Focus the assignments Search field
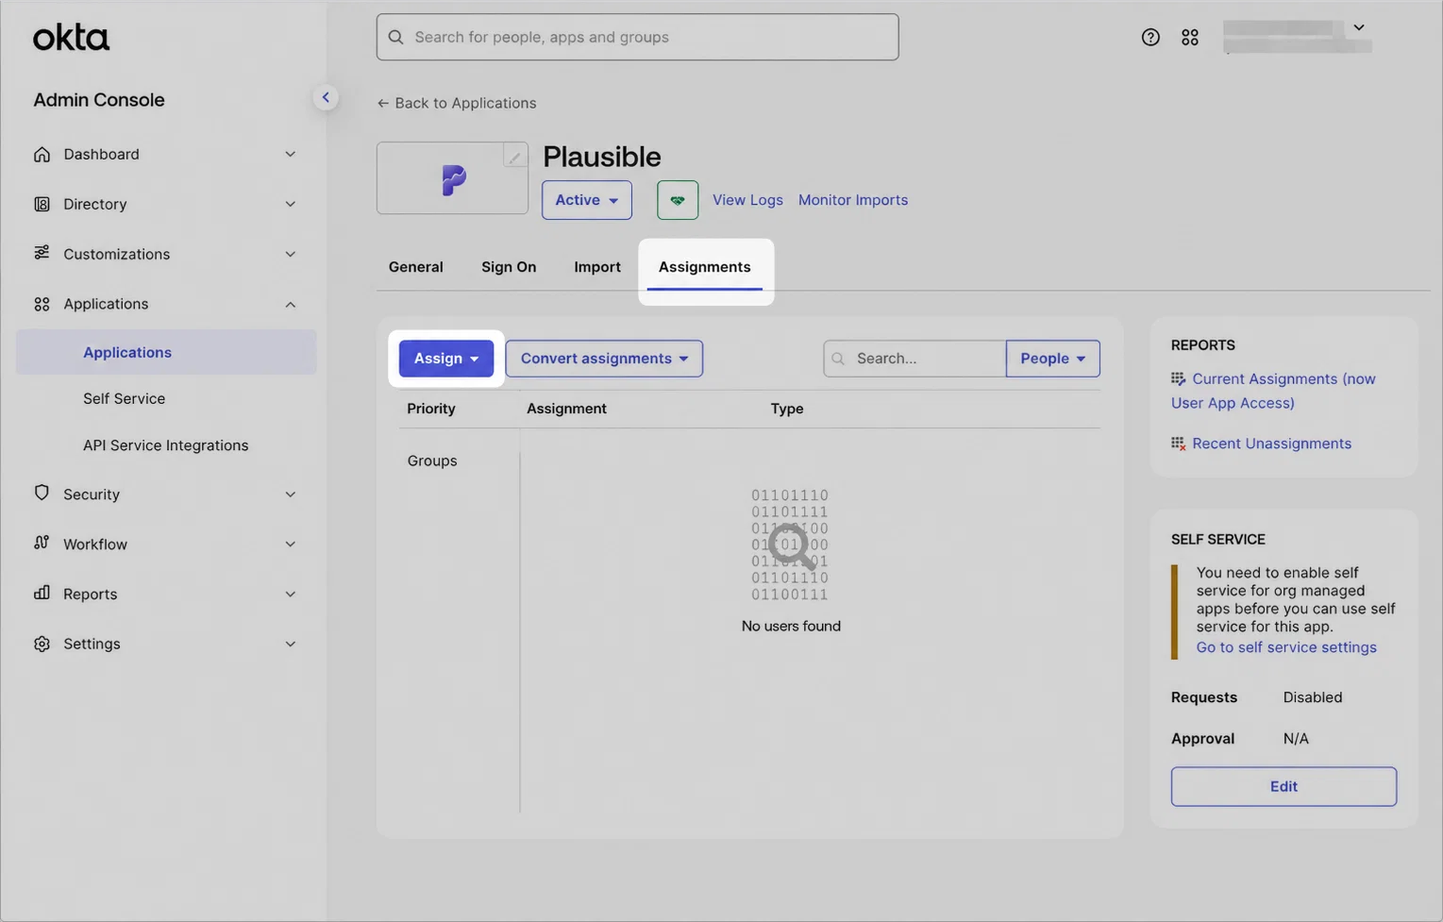 pyautogui.click(x=914, y=359)
